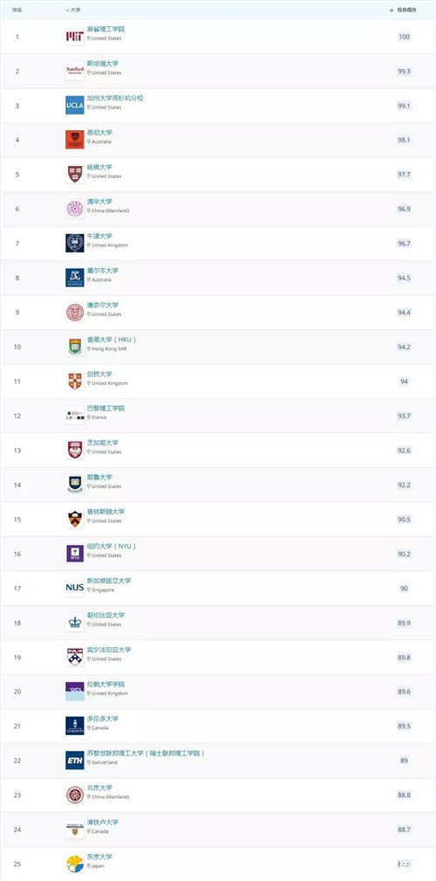Click the NYU purple torch logo
This screenshot has width=436, height=881.
click(x=75, y=554)
